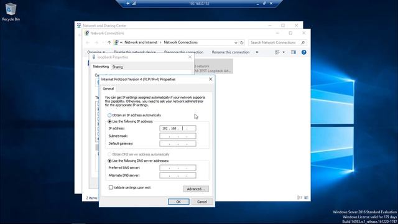Screen dimensions: 398x224
Task: Open the change view dropdown arrow
Action: pos(284,52)
